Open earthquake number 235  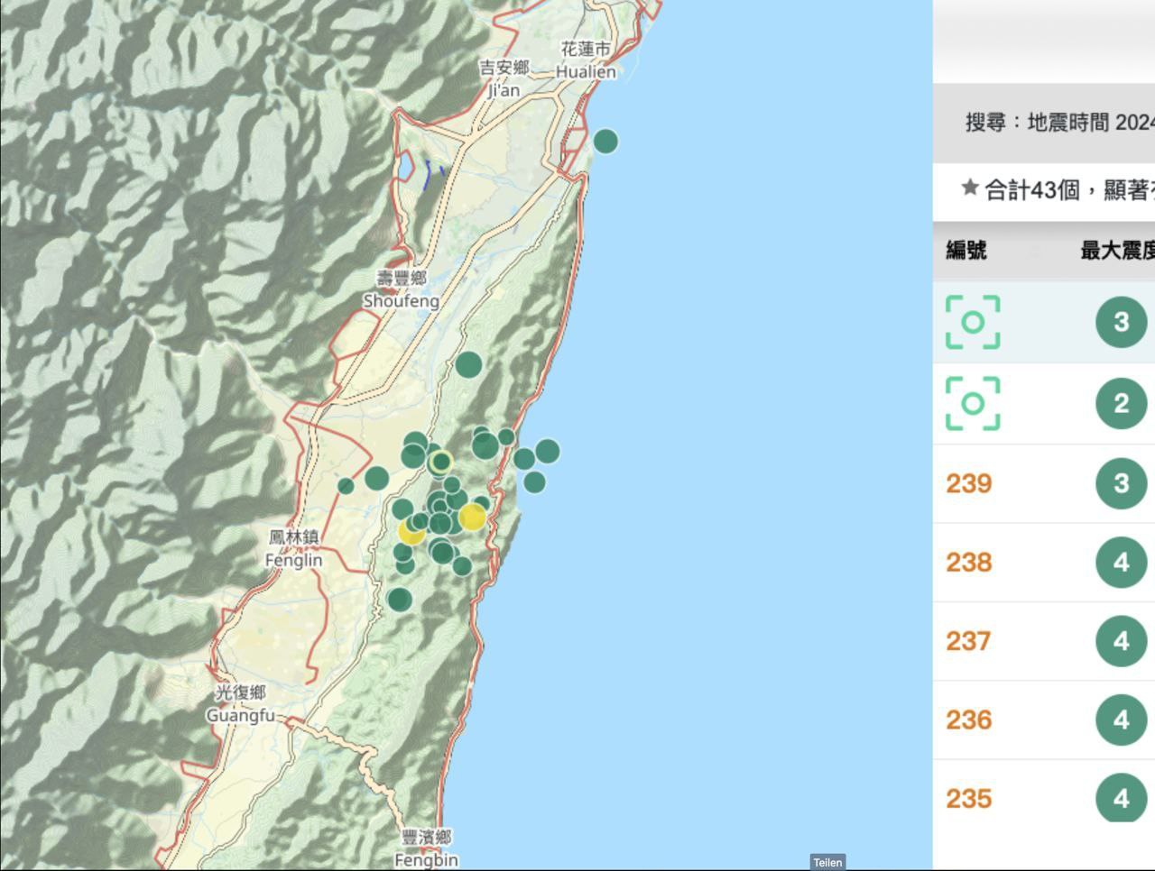click(x=969, y=798)
